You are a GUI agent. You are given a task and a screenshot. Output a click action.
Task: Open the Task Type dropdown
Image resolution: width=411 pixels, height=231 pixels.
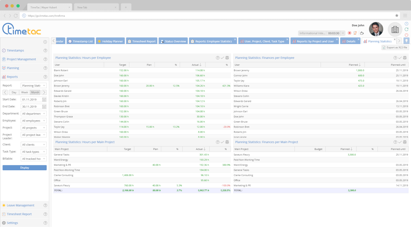point(34,152)
